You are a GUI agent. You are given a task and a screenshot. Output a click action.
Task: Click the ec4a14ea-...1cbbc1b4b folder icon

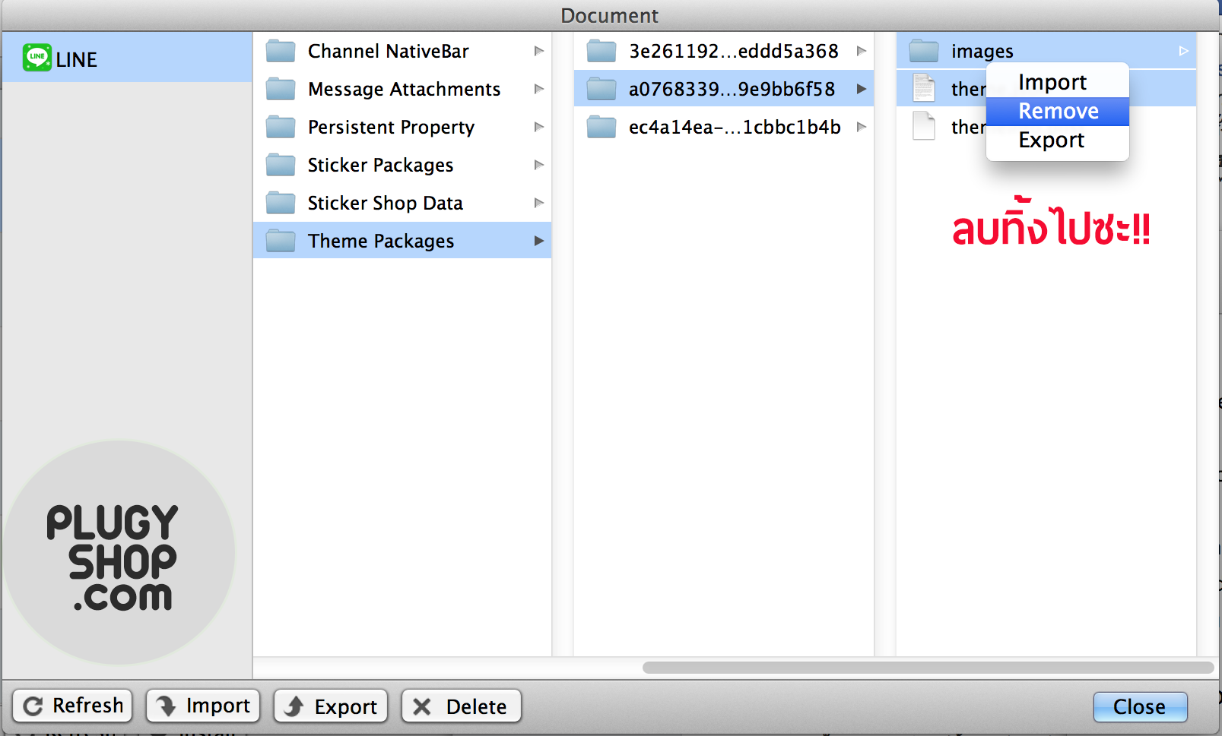(x=601, y=127)
